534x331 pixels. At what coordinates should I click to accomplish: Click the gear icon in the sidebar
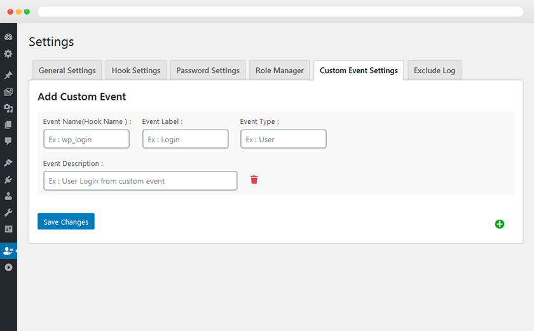[8, 54]
